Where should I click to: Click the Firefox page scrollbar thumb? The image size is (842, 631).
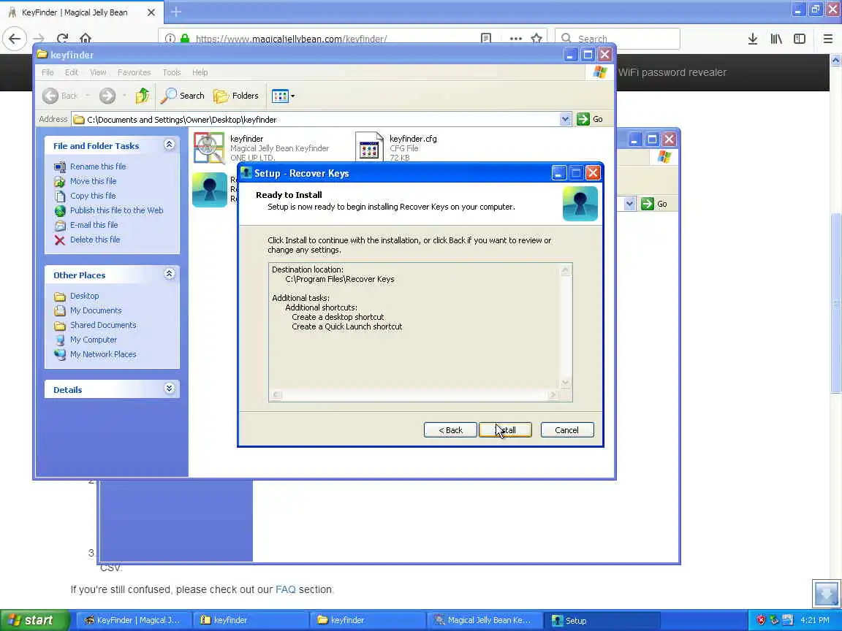835,303
